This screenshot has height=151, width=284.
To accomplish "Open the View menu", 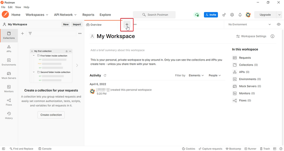I will [18, 7].
